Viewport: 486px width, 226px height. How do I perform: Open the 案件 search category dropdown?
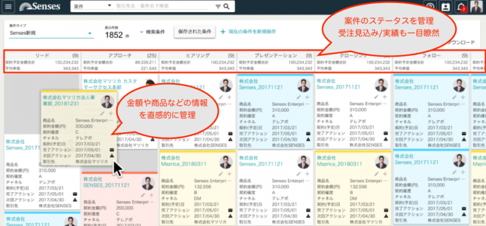[93, 6]
